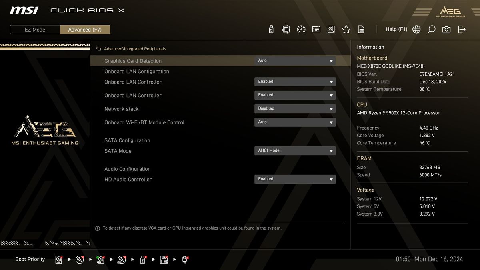Select the CD/DVD drive boot priority icon
Screen dimensions: 480x270
click(x=80, y=260)
